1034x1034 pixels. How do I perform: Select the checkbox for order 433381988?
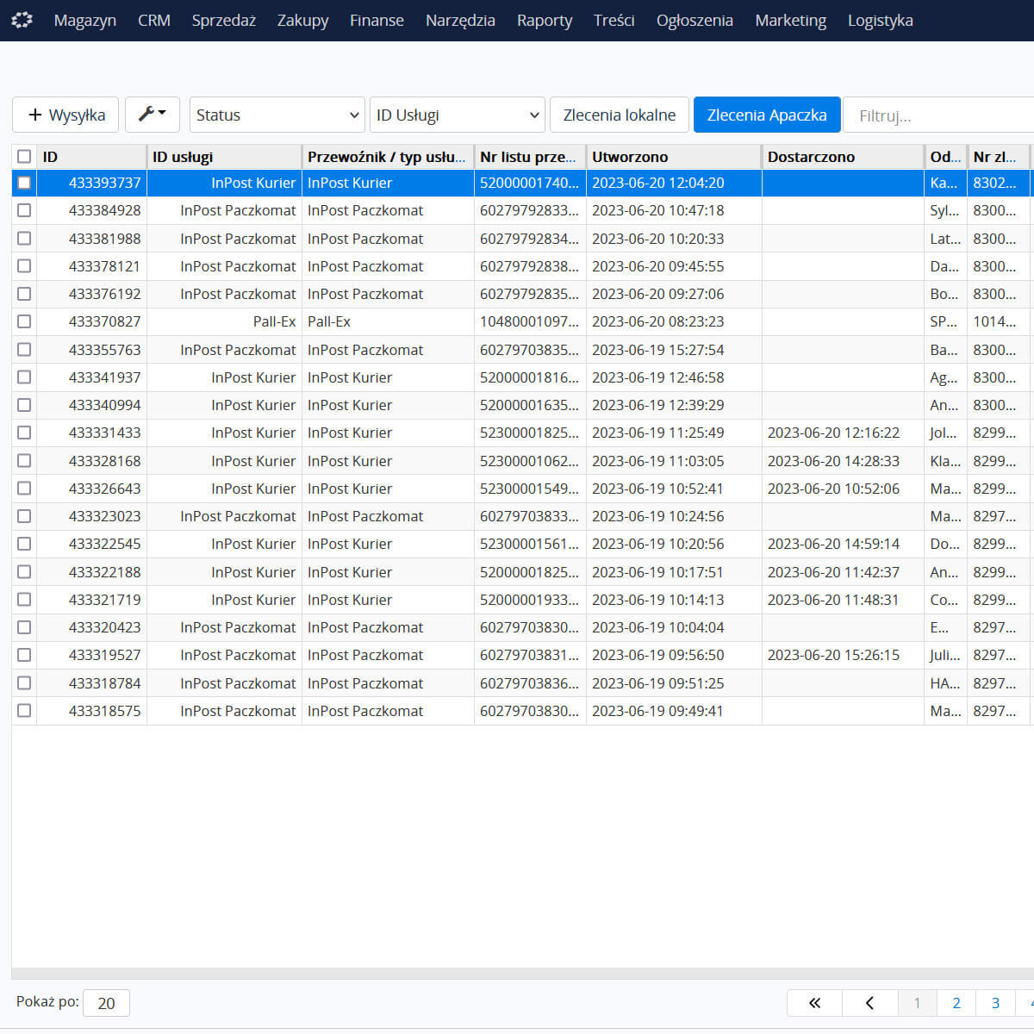click(x=24, y=239)
